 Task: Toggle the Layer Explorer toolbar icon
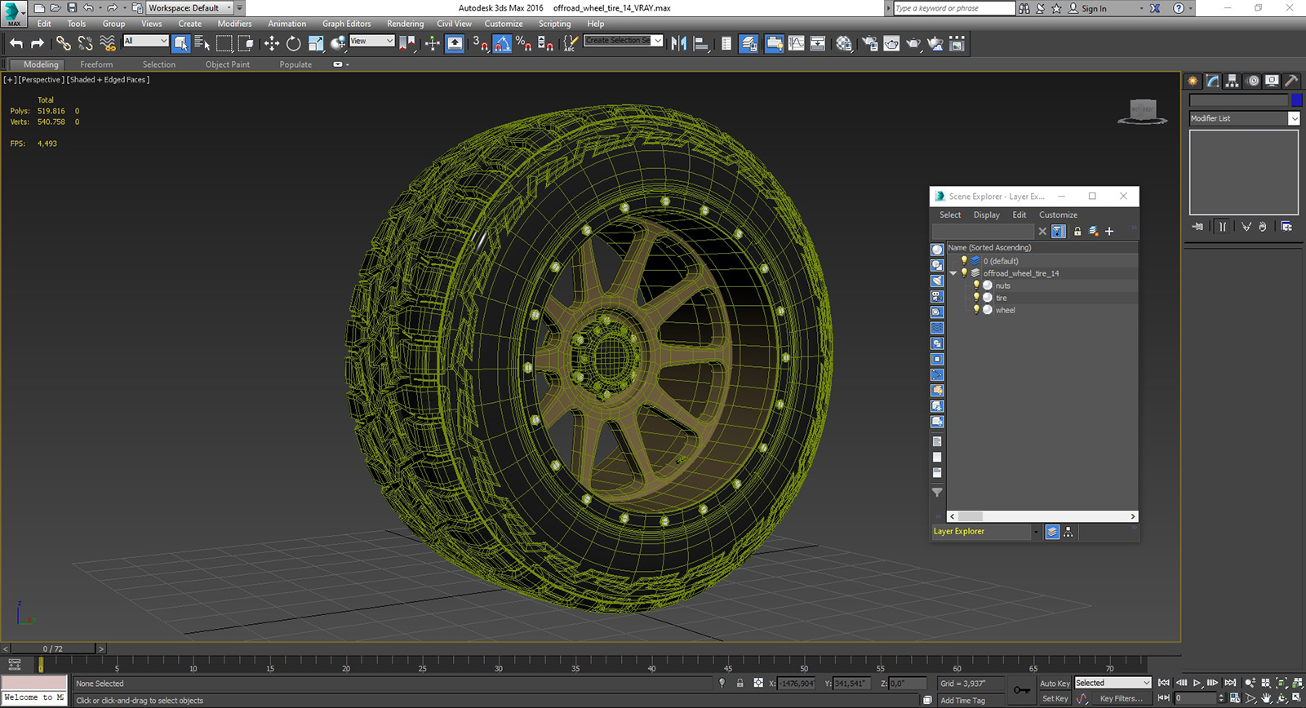click(749, 43)
